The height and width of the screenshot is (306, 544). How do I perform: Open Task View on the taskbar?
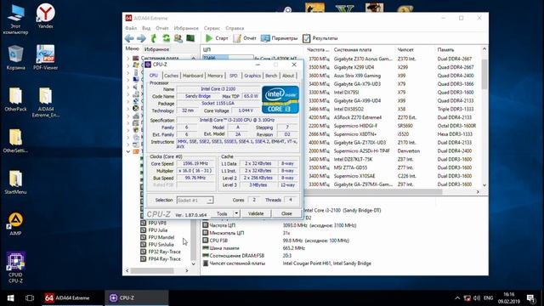click(x=30, y=298)
